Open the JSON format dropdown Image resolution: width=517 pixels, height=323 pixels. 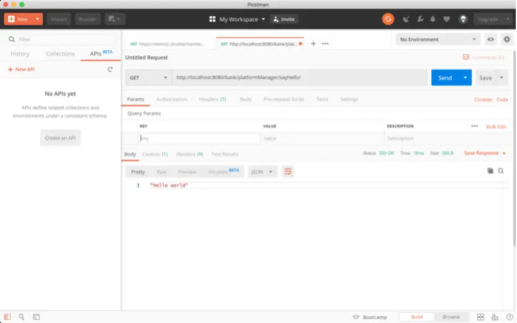pyautogui.click(x=262, y=171)
